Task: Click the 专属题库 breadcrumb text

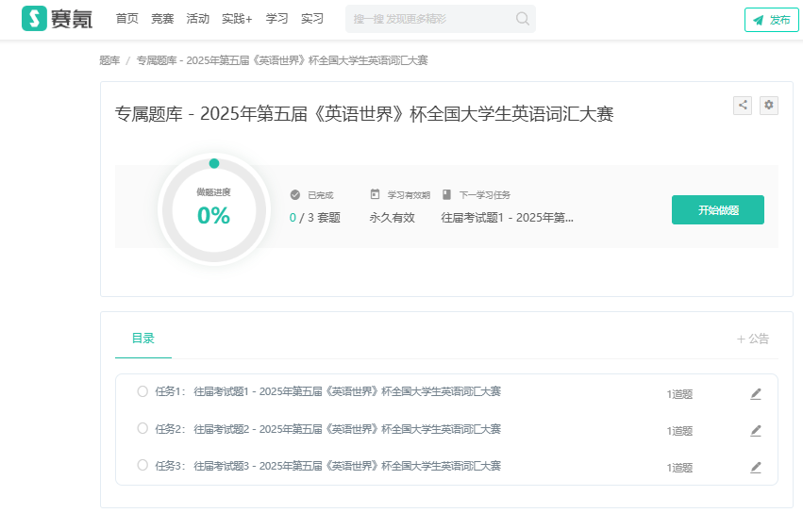Action: 282,60
